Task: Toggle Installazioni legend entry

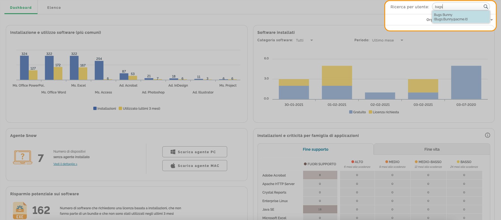Action: (105, 109)
